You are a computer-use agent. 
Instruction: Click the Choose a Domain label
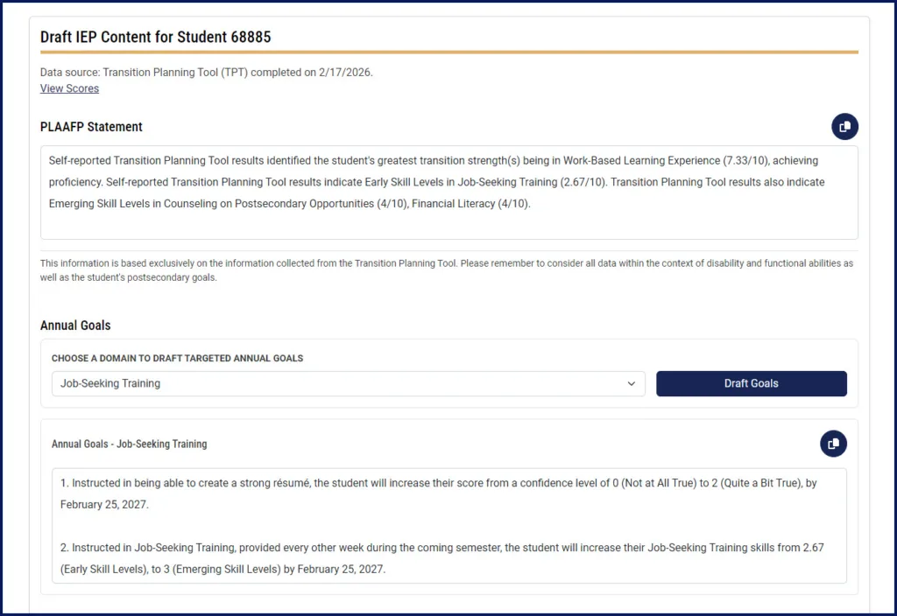(x=177, y=359)
